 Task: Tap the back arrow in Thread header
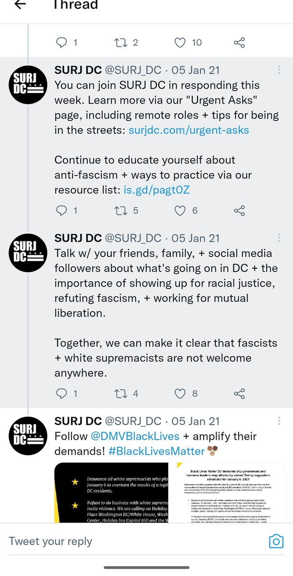click(x=20, y=5)
